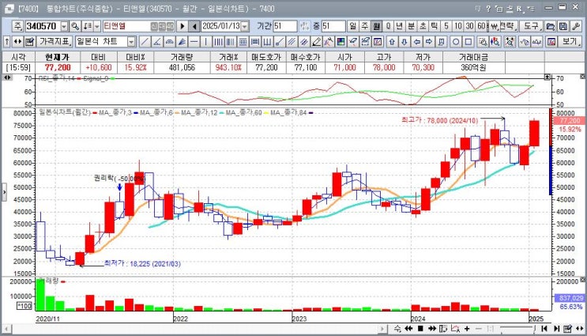Open the chart folder icon
Image resolution: width=587 pixels, height=336 pixels.
pos(551,26)
